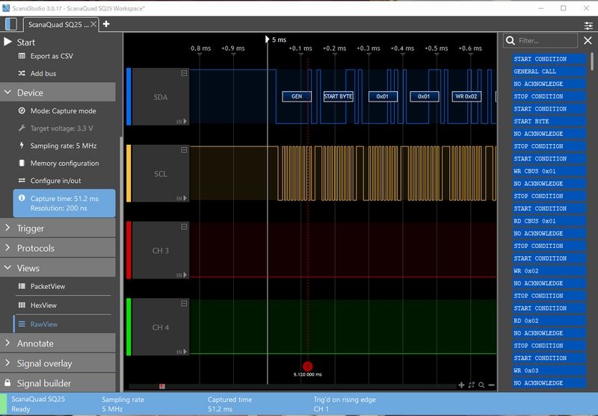Open settings sliders icon at top right
Viewport: 598px width, 416px height.
point(588,25)
